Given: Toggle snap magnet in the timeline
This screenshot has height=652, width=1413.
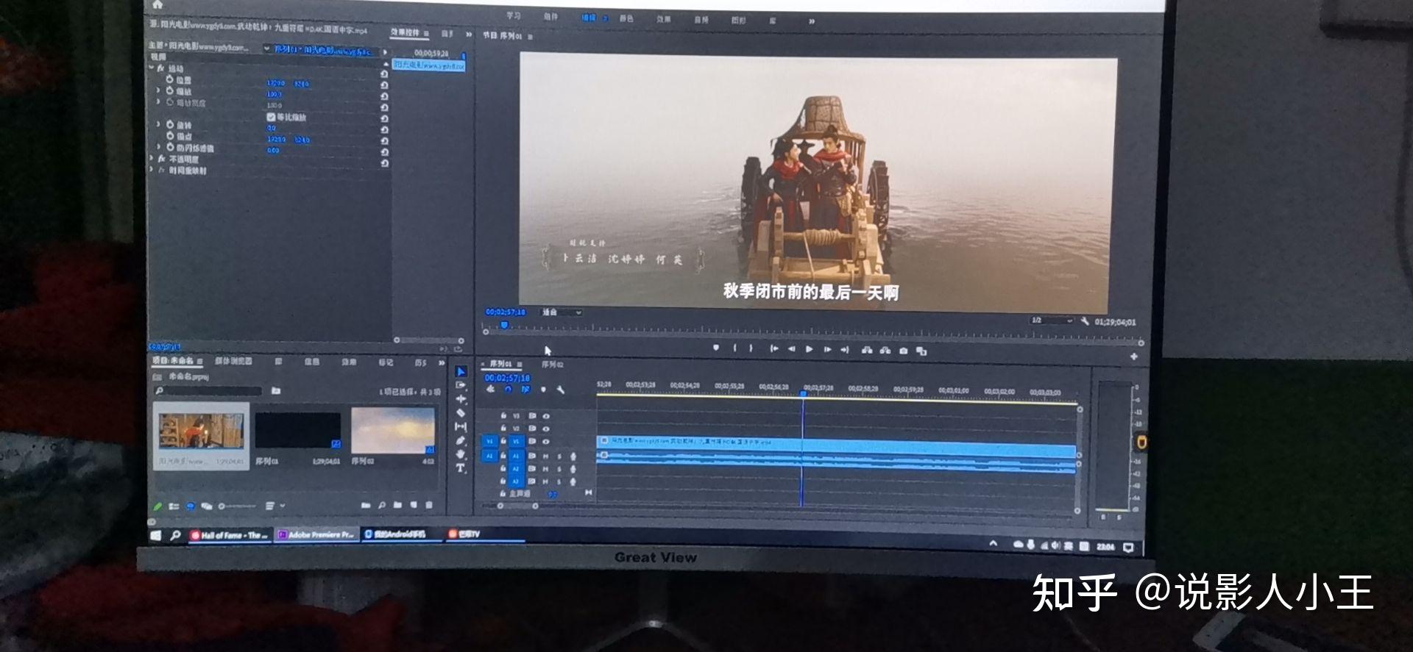Looking at the screenshot, I should click(508, 390).
